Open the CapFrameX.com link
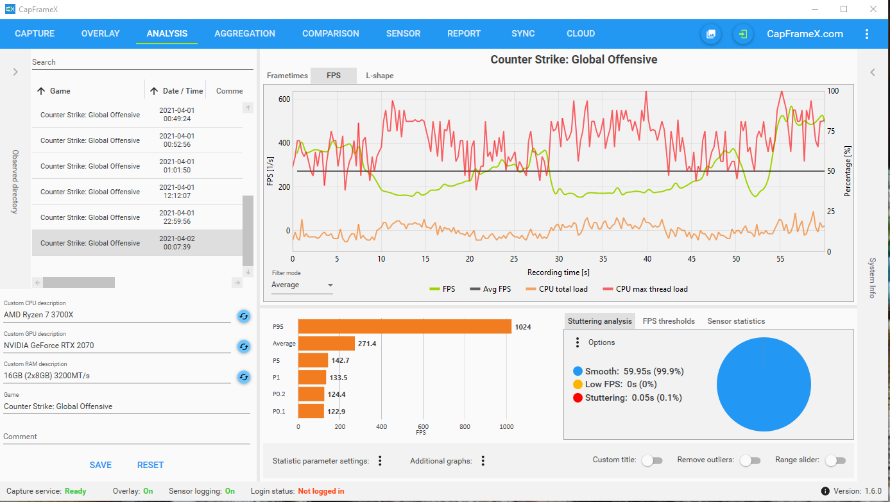The image size is (890, 502). 805,34
